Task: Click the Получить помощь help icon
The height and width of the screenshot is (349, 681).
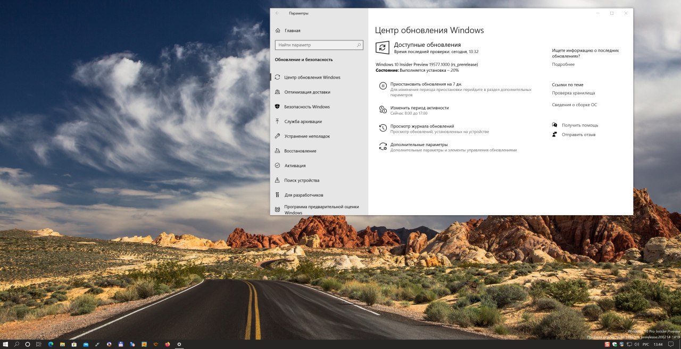Action: click(x=555, y=125)
